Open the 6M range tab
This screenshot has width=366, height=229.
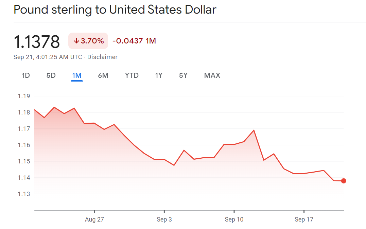tap(103, 75)
